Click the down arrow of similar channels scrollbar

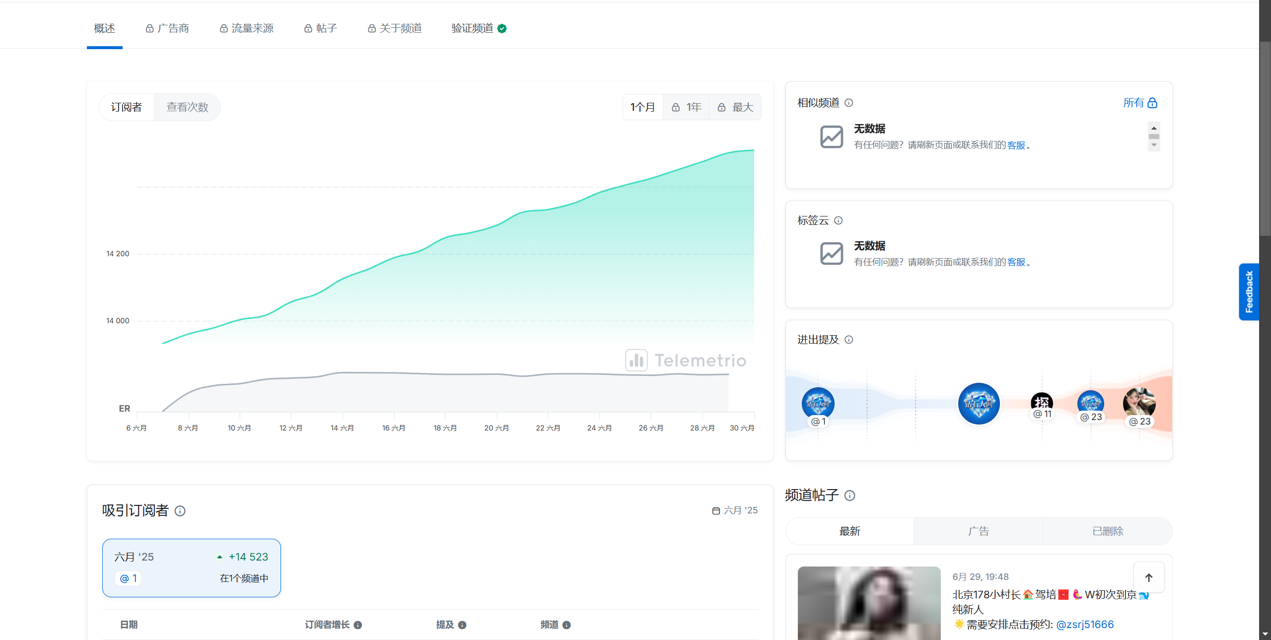(1154, 145)
